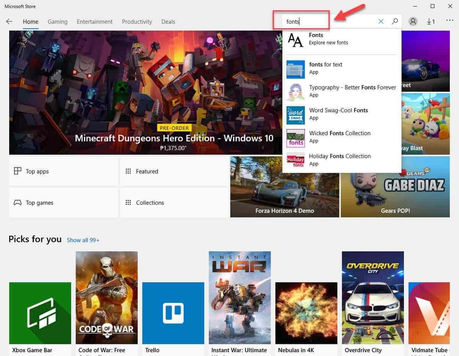
Task: Click the PRE-ORDER badge
Action: [174, 128]
